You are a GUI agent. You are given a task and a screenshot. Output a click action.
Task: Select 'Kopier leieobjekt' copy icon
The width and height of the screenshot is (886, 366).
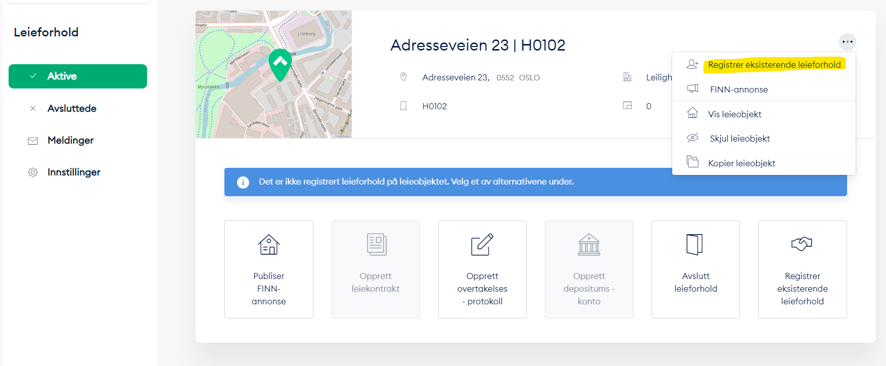click(692, 162)
